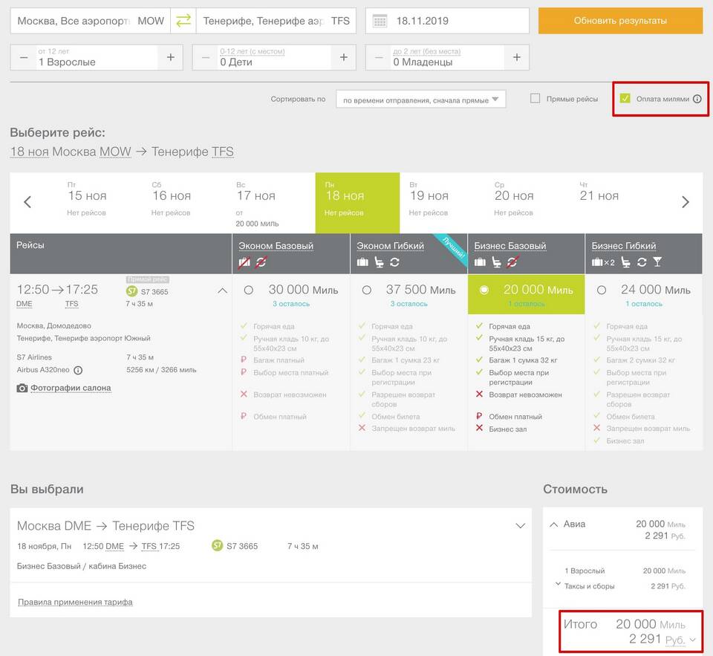Go to next dates with right arrow

point(685,202)
